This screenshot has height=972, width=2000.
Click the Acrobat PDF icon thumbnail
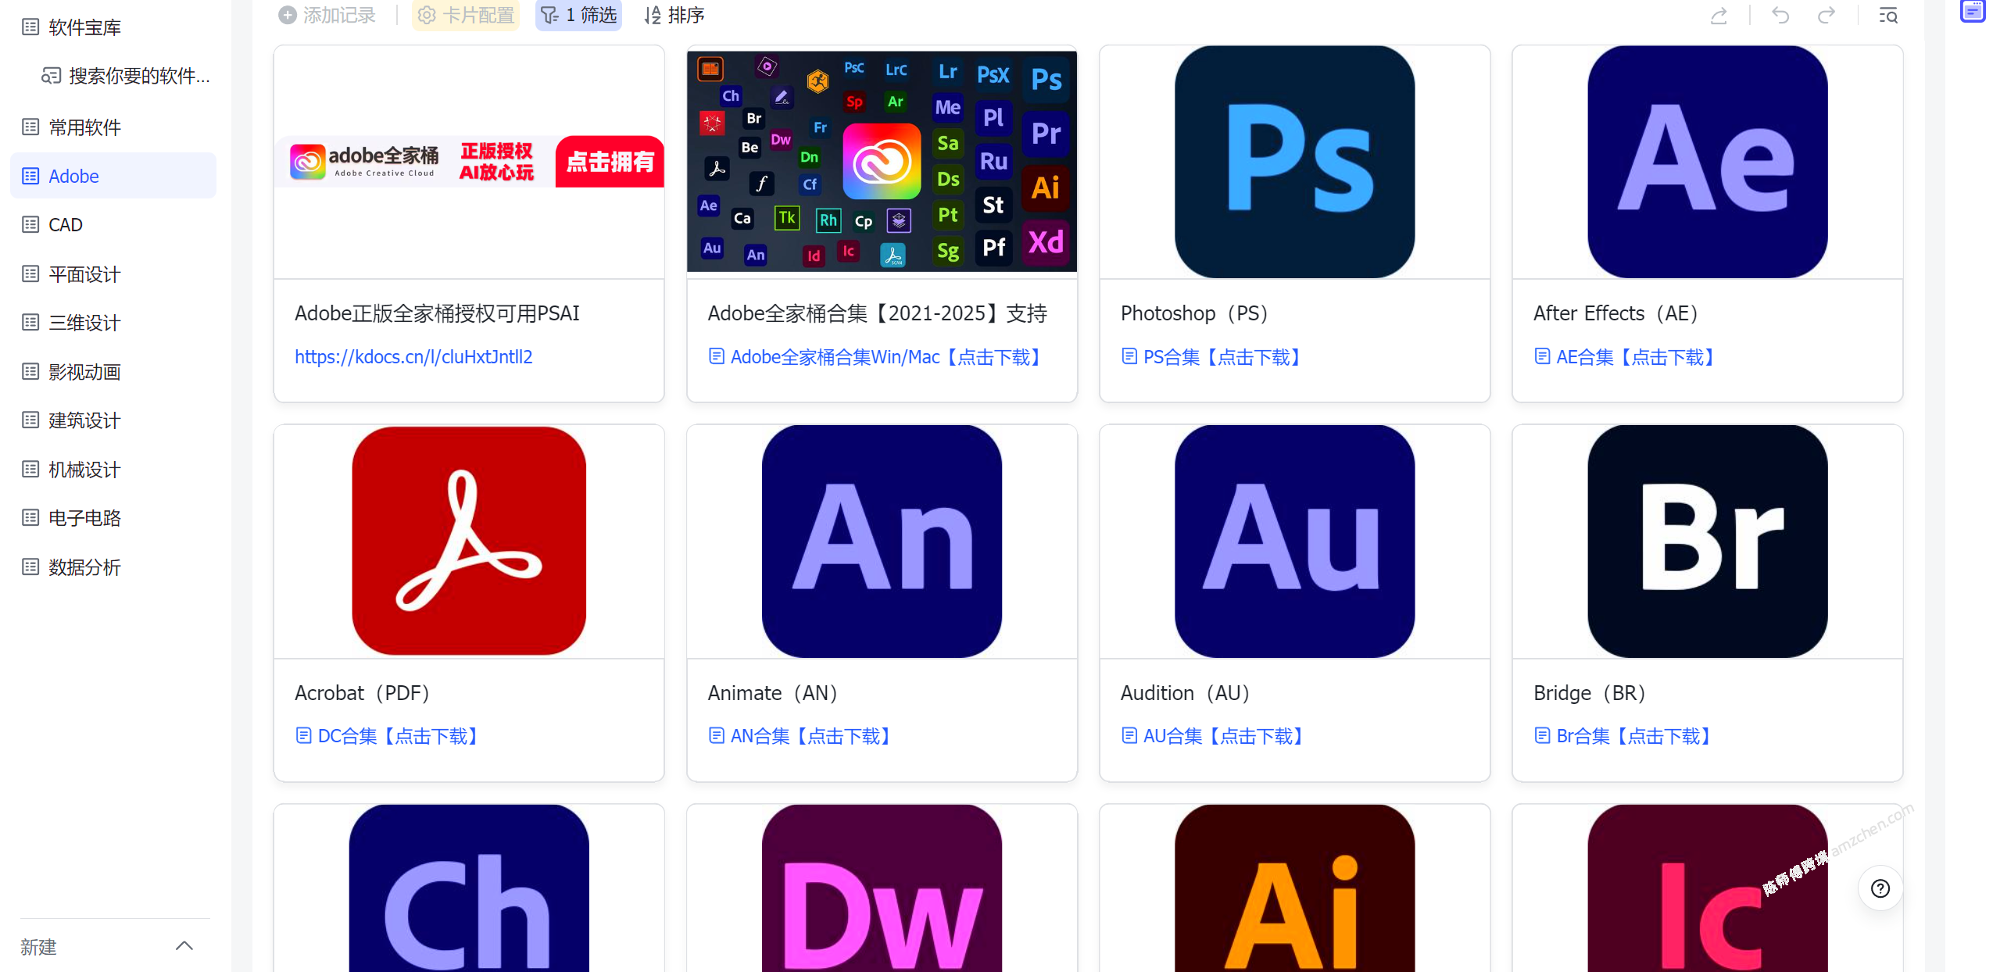pos(469,541)
